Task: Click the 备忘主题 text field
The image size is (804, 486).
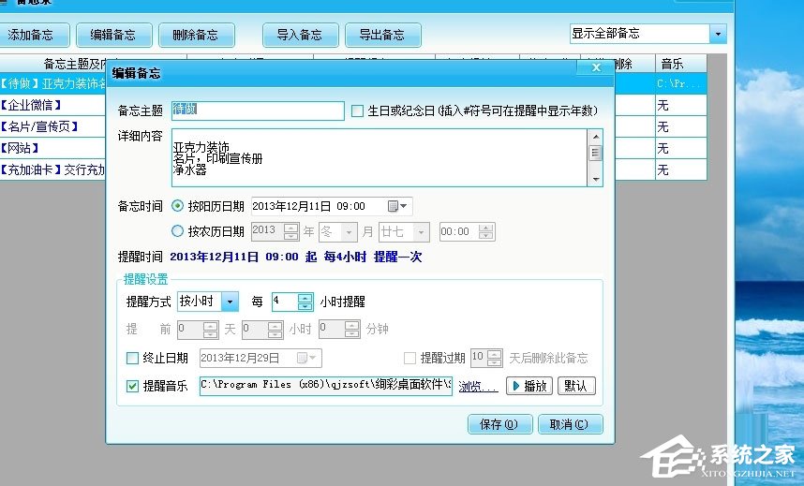Action: point(258,110)
